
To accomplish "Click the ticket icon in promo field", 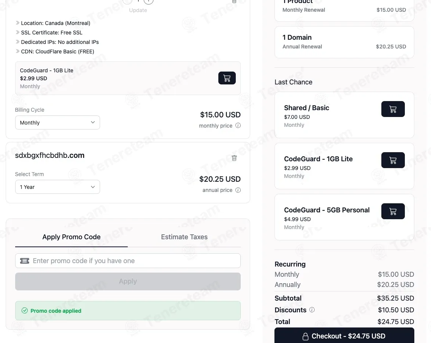I will pyautogui.click(x=25, y=261).
